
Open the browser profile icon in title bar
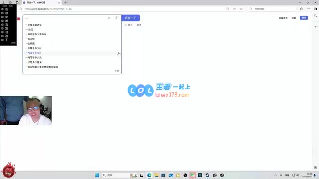pyautogui.click(x=3, y=3)
